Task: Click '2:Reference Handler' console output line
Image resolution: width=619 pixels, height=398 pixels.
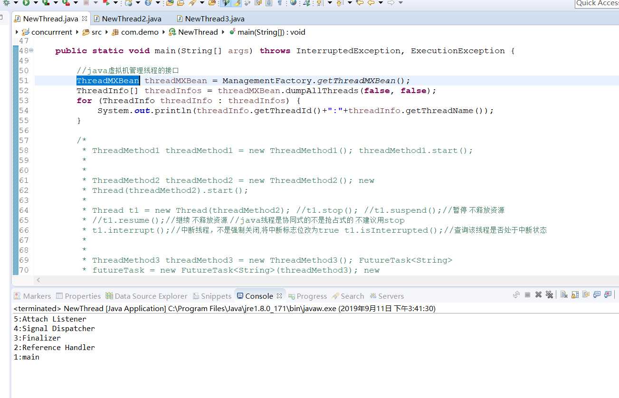Action: (x=54, y=348)
